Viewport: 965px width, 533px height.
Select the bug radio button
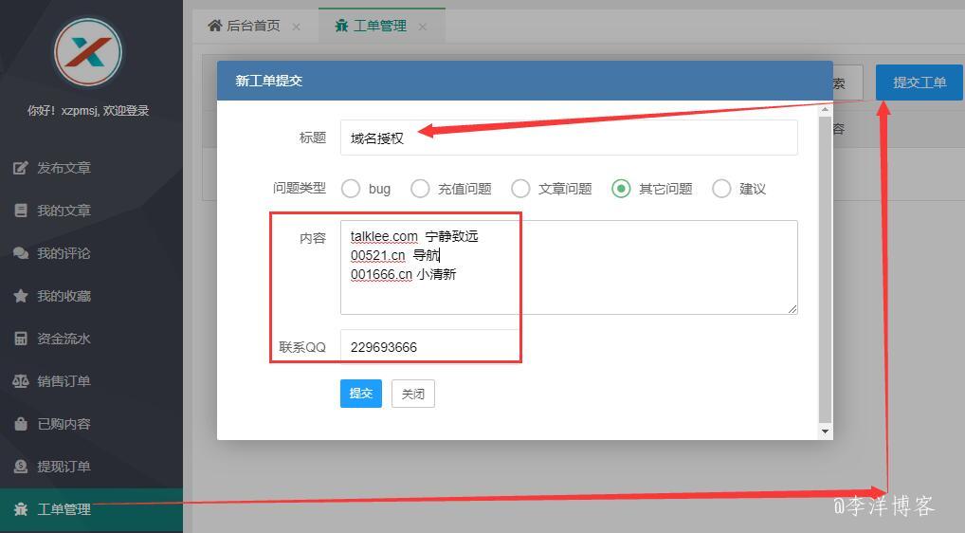pyautogui.click(x=351, y=189)
